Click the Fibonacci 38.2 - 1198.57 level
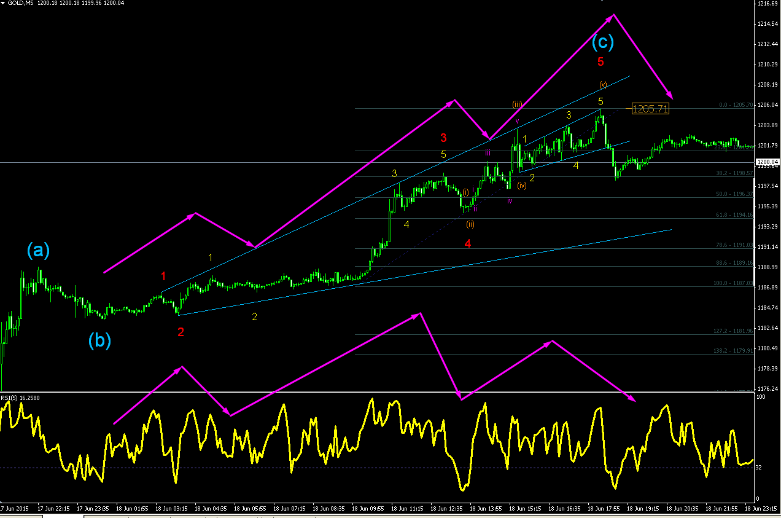 pos(736,173)
